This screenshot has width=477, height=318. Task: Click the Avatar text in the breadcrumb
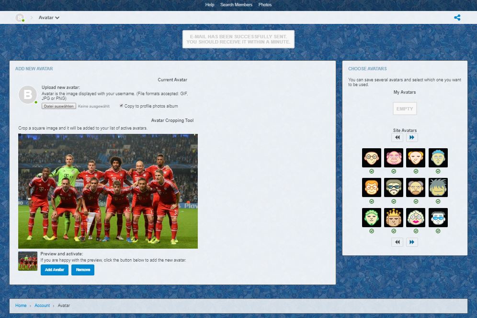pos(64,306)
